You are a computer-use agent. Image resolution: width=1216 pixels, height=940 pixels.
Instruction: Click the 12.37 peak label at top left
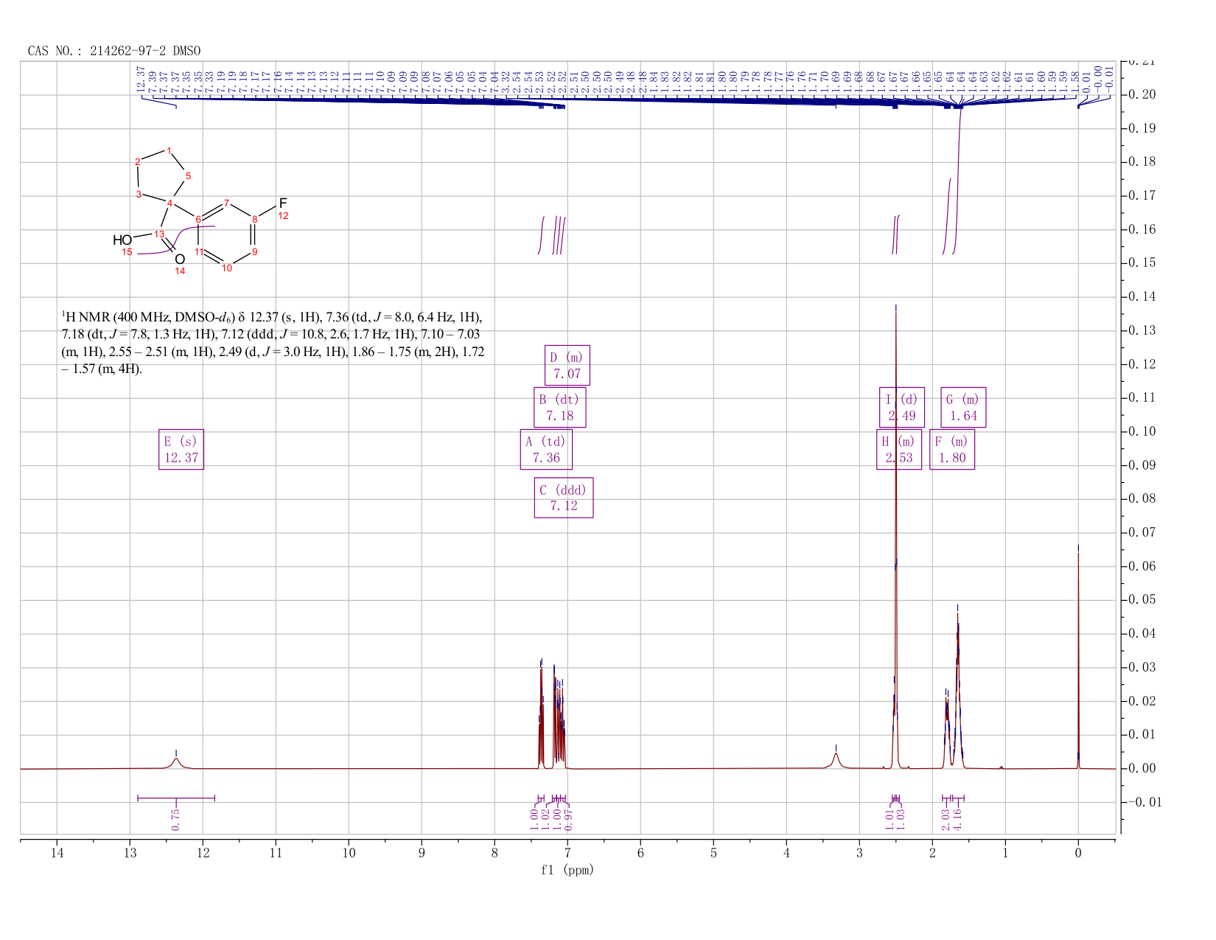coord(141,79)
